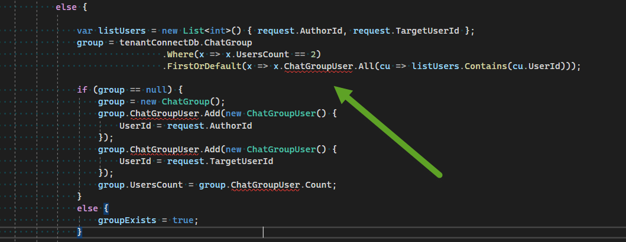
Task: Select the 'List<int>' type name
Action: (x=207, y=31)
